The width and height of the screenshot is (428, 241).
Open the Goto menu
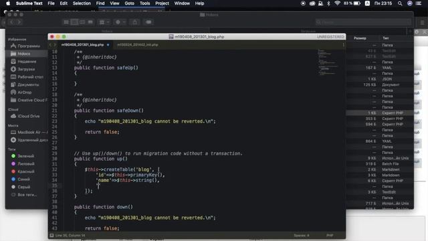click(x=129, y=3)
